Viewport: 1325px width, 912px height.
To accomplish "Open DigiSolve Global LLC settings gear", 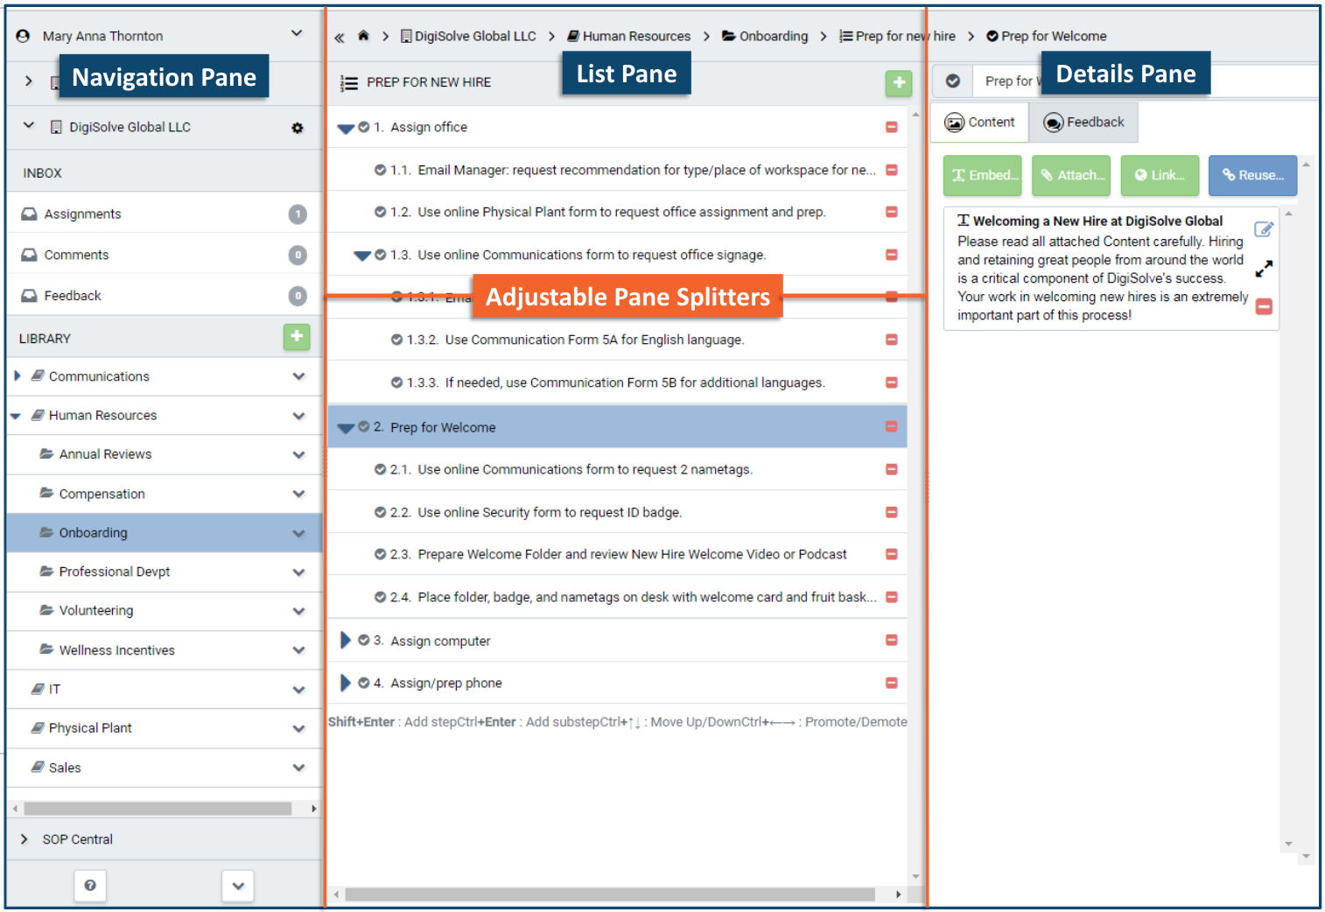I will point(298,128).
